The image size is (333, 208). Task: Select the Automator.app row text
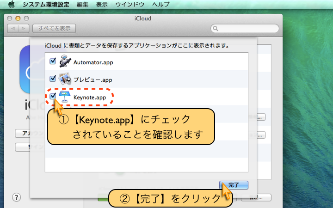93,62
